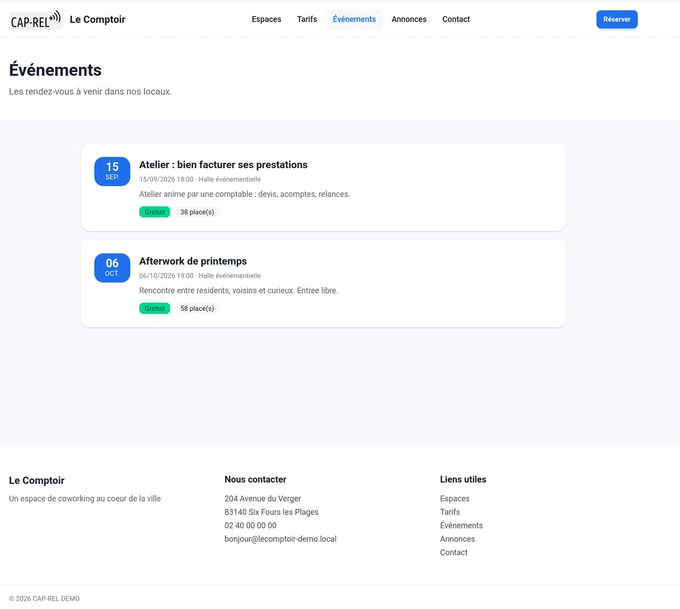This screenshot has width=680, height=609.
Task: Open the Contact link in the footer
Action: click(x=454, y=553)
